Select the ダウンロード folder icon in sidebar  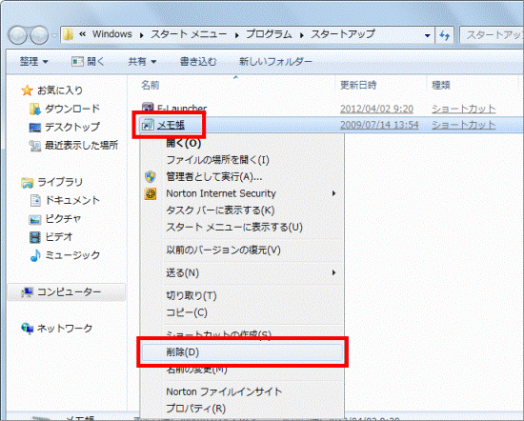coord(34,109)
